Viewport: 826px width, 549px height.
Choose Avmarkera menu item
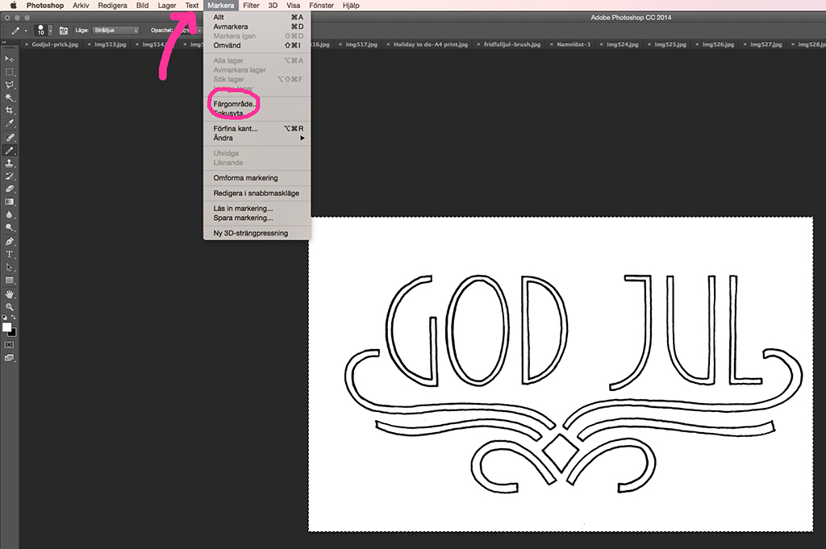pyautogui.click(x=257, y=27)
